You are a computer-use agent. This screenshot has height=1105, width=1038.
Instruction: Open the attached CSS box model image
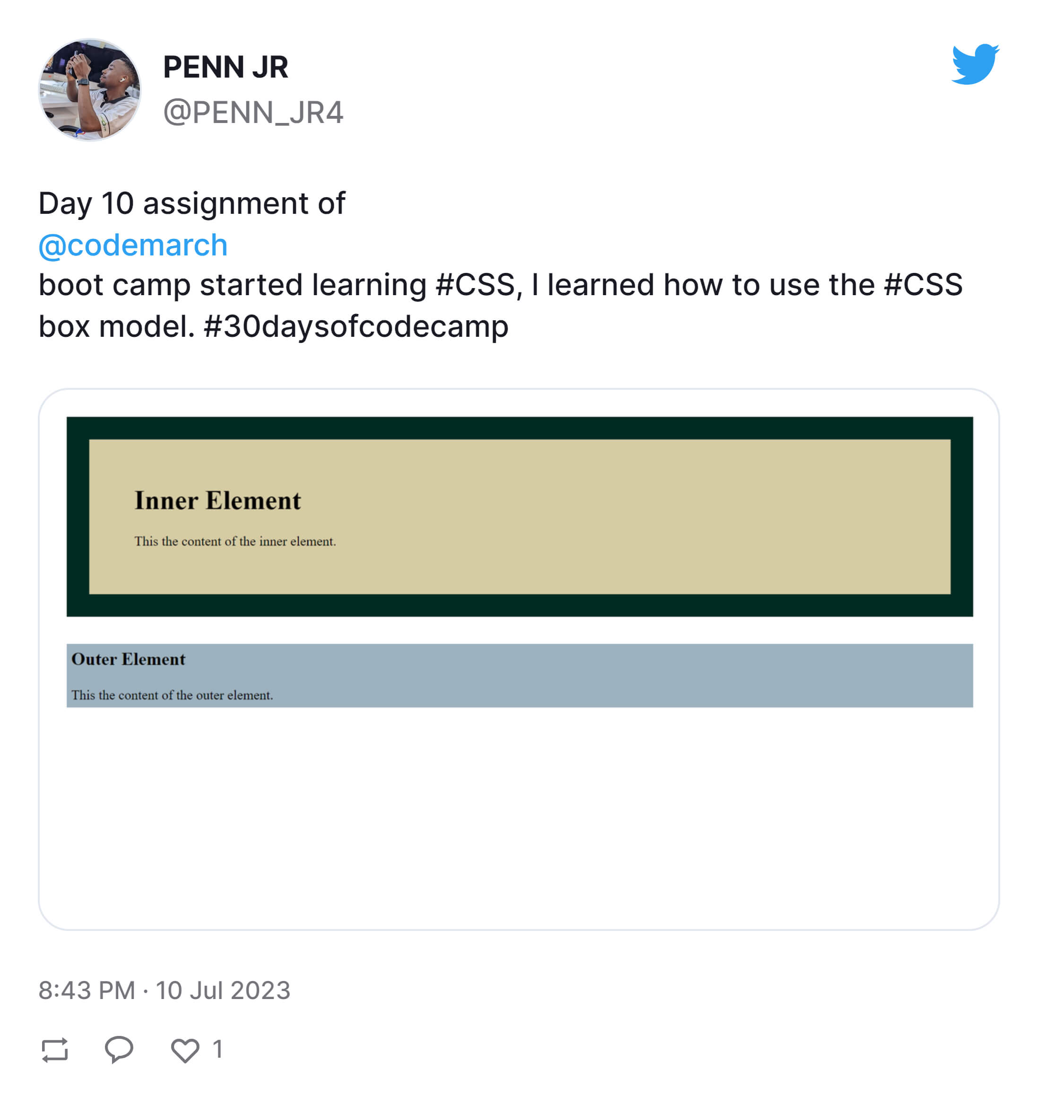click(519, 659)
